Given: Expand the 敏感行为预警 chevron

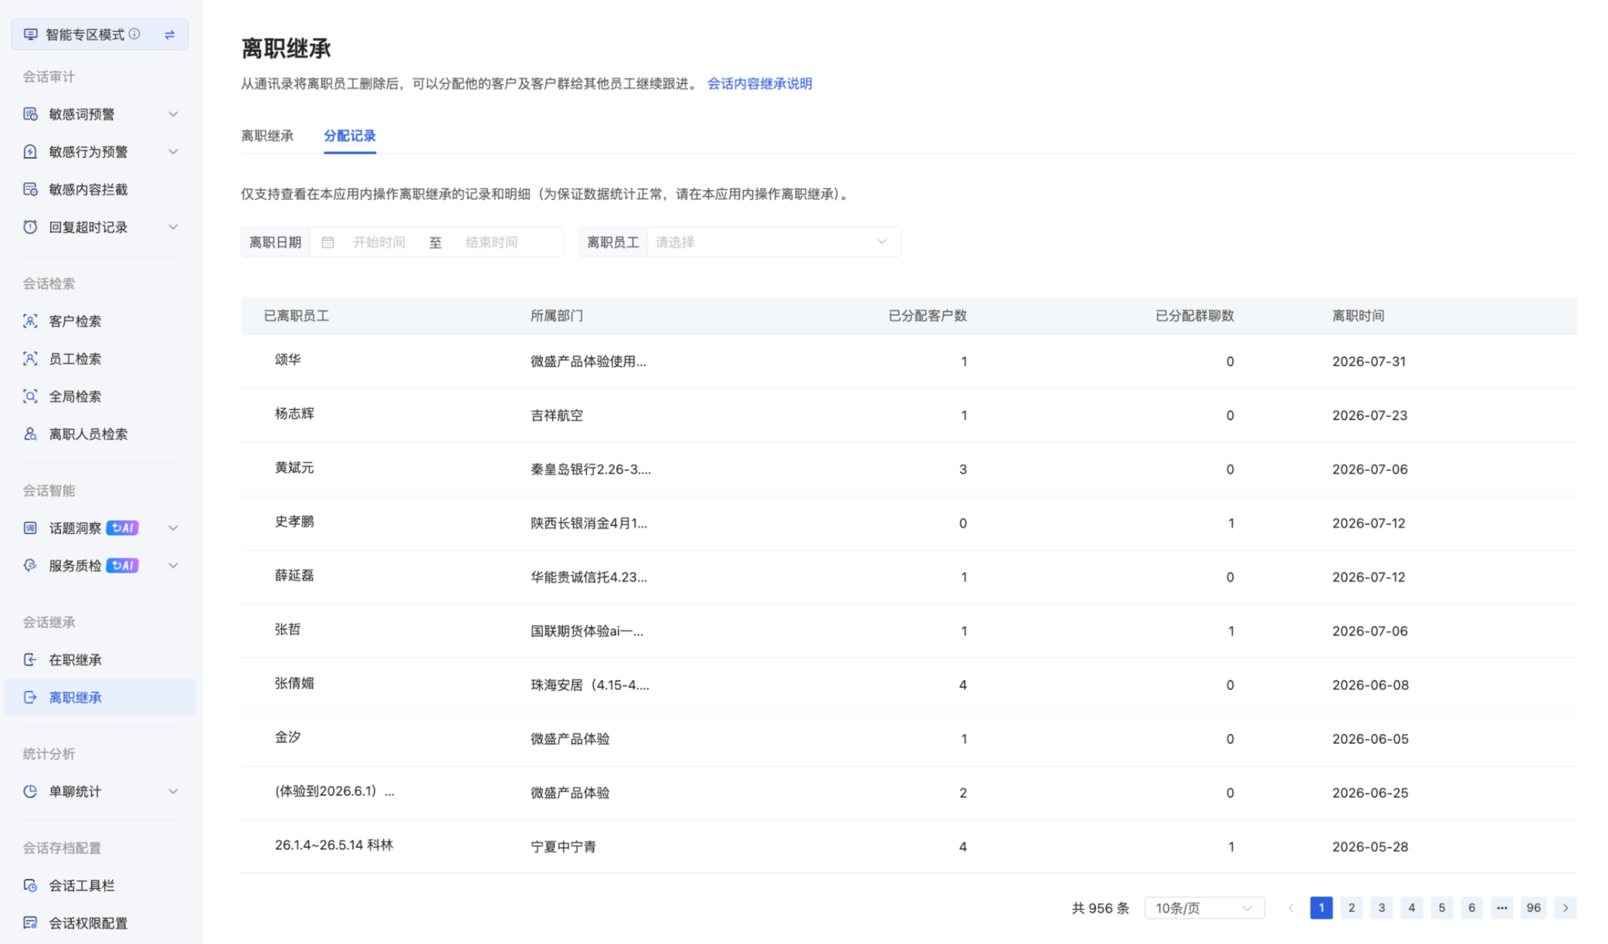Looking at the screenshot, I should click(x=173, y=151).
